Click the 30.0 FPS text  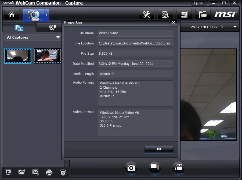[x=107, y=121]
